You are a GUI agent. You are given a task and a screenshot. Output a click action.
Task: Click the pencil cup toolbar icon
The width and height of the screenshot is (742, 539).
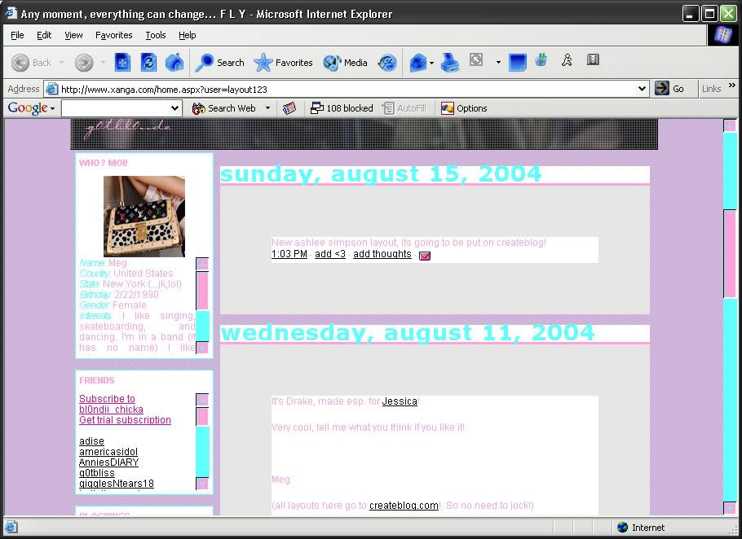click(x=541, y=60)
